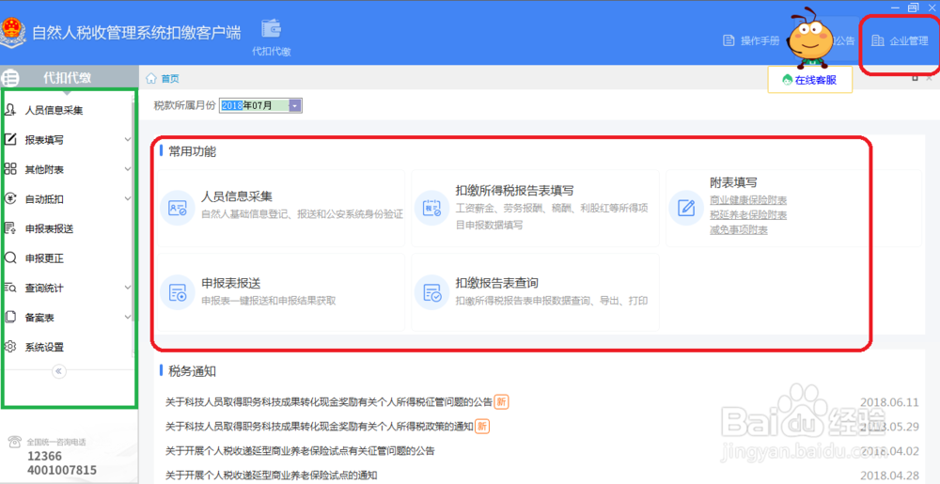Image resolution: width=940 pixels, height=484 pixels.
Task: Click the menu list icon beside 代扣代缴 sidebar title
Action: pyautogui.click(x=10, y=78)
